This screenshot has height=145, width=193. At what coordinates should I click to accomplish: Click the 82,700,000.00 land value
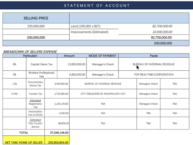click(x=162, y=26)
